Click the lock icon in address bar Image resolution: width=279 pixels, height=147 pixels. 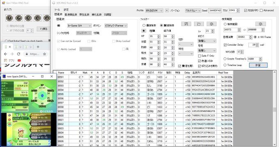(27, 54)
